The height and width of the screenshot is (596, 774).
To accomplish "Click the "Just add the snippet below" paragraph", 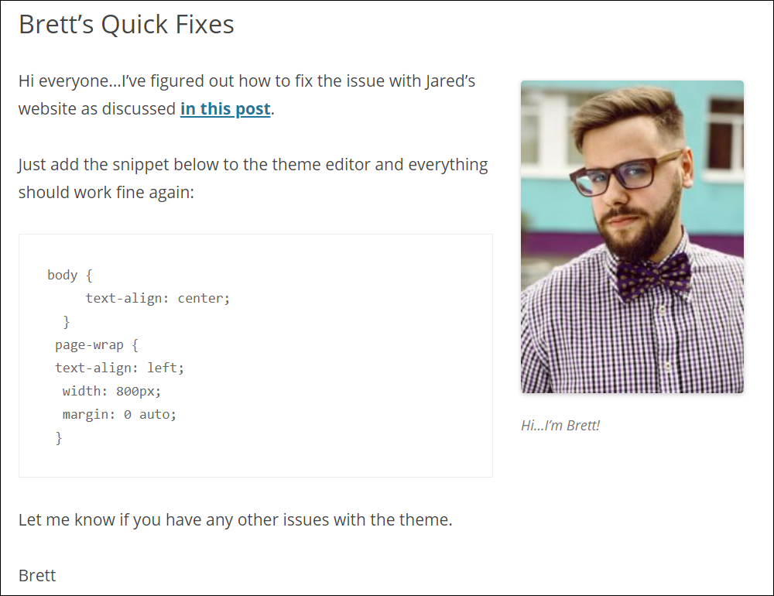I will coord(253,178).
